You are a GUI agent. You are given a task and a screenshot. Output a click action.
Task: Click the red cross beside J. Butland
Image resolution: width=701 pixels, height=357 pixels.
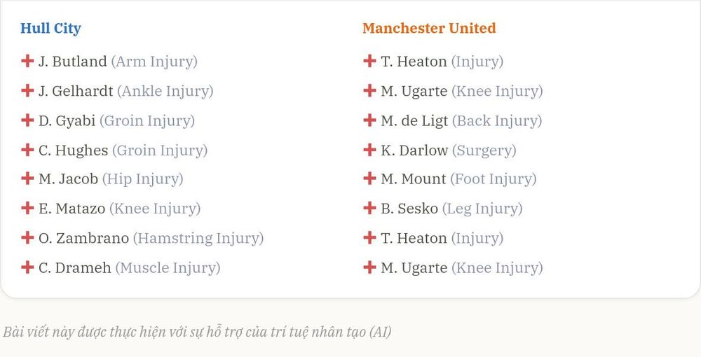click(27, 61)
